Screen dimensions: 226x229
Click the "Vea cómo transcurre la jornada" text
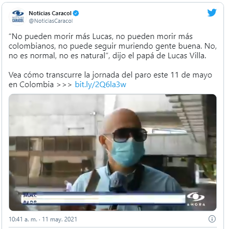pos(50,75)
